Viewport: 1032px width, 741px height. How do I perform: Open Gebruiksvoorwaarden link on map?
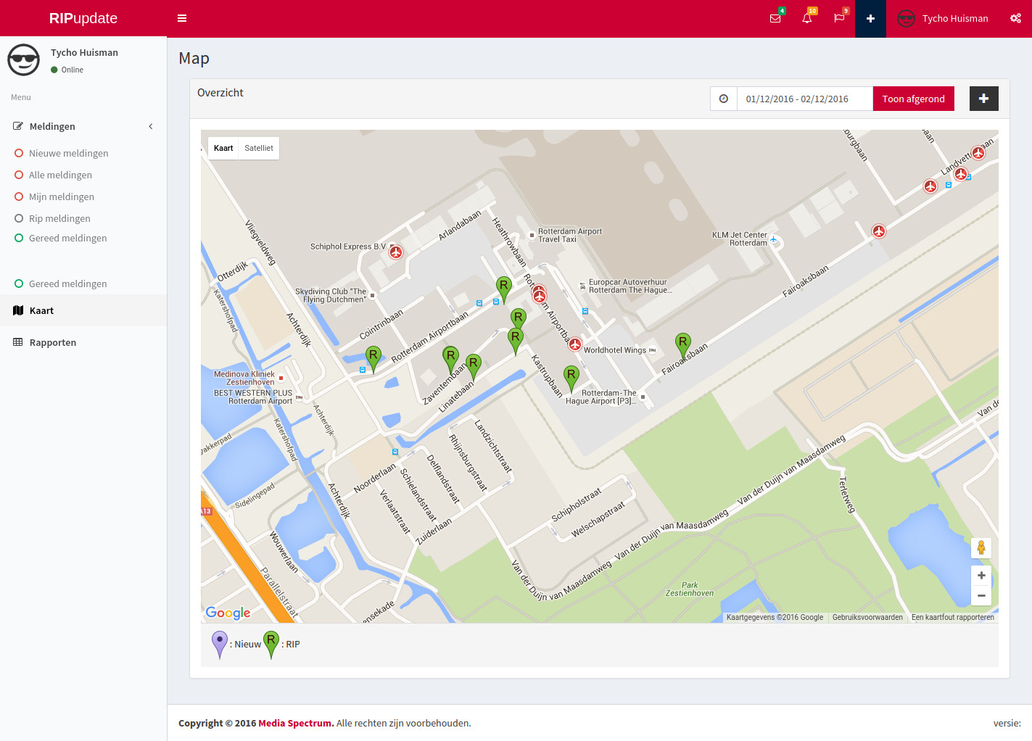(x=867, y=618)
